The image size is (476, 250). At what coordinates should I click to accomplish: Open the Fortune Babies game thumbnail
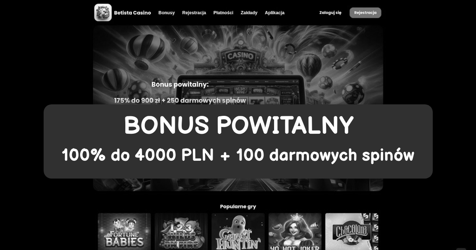pyautogui.click(x=125, y=231)
